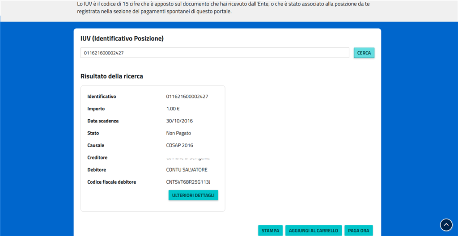Image resolution: width=458 pixels, height=236 pixels.
Task: Click the Identificativo value in the result card
Action: click(187, 97)
